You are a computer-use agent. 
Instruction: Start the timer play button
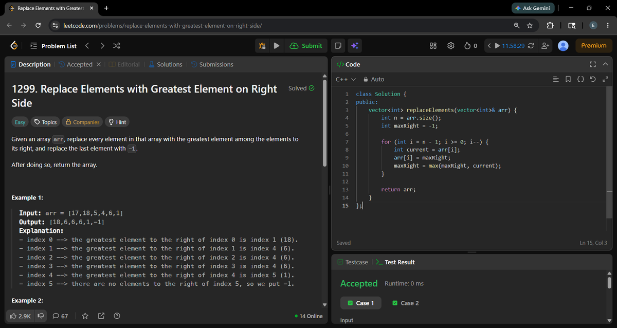tap(497, 46)
